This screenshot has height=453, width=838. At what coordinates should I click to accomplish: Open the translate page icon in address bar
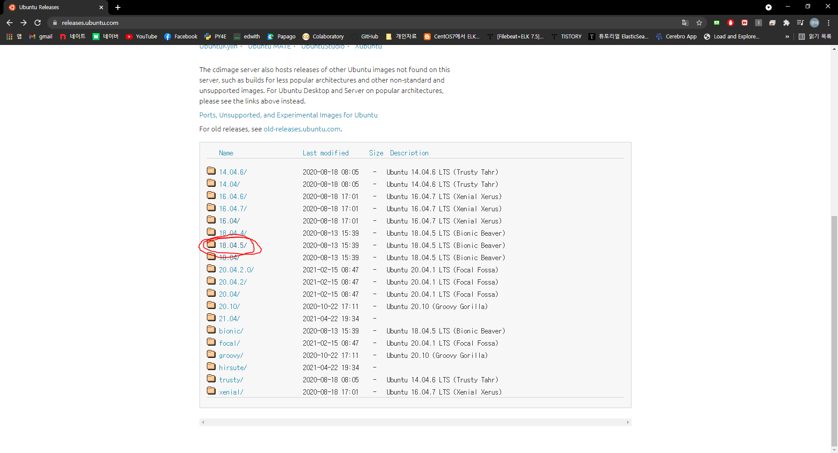(685, 23)
